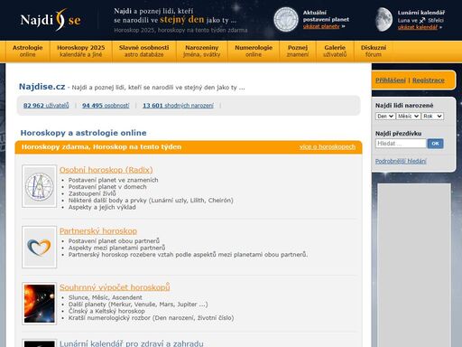Focus the Hledat nickname search field

[x=401, y=144]
